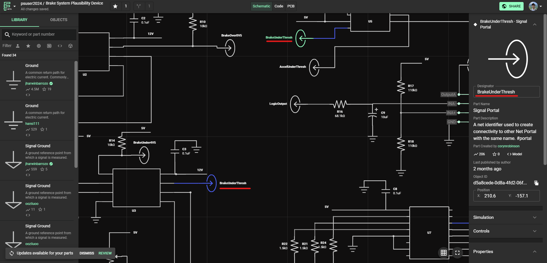Select the BrakeOver0V5 portal symbol
Image resolution: width=547 pixels, height=263 pixels.
[x=230, y=48]
